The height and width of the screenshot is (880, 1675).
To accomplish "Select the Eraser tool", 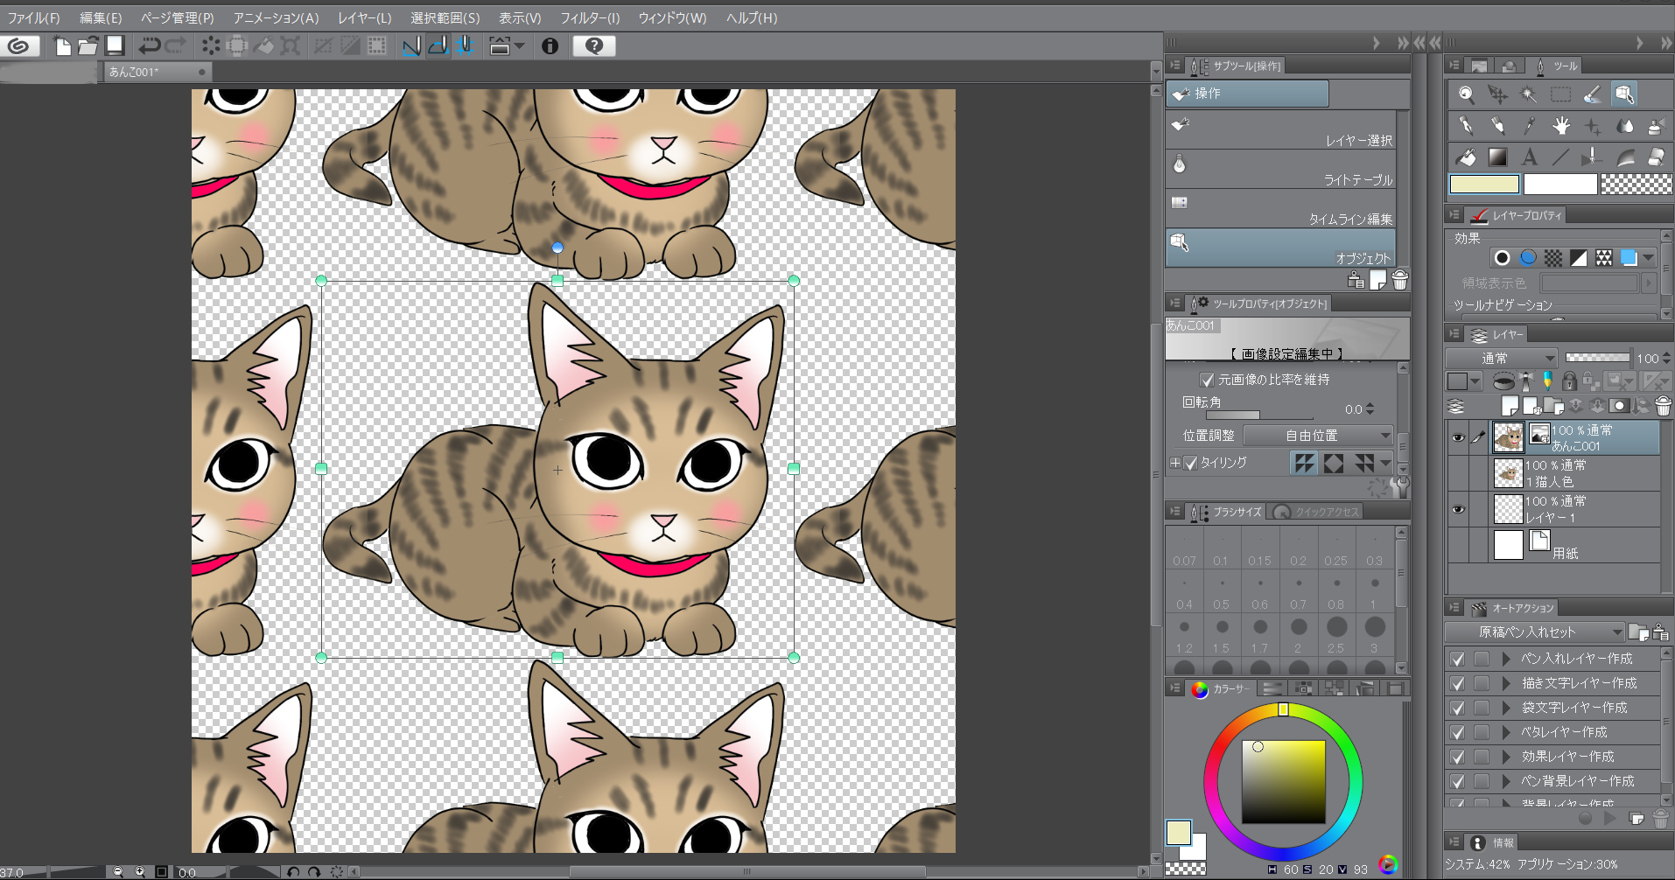I will click(1656, 157).
